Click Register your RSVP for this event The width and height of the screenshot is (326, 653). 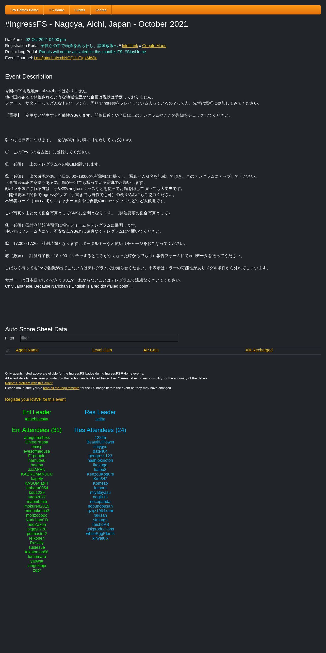pyautogui.click(x=35, y=399)
